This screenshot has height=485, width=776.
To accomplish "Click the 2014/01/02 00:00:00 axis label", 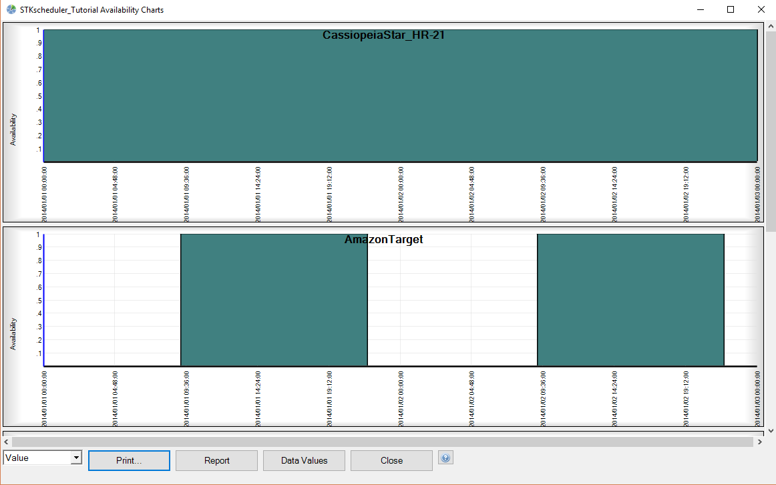I will tap(401, 194).
